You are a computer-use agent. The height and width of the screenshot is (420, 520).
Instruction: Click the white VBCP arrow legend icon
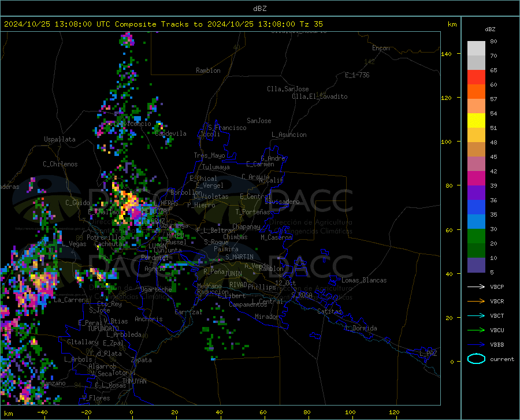point(476,287)
